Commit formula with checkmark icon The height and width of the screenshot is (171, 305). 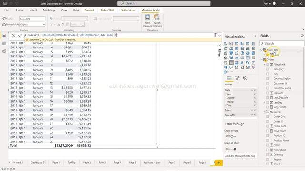20,35
